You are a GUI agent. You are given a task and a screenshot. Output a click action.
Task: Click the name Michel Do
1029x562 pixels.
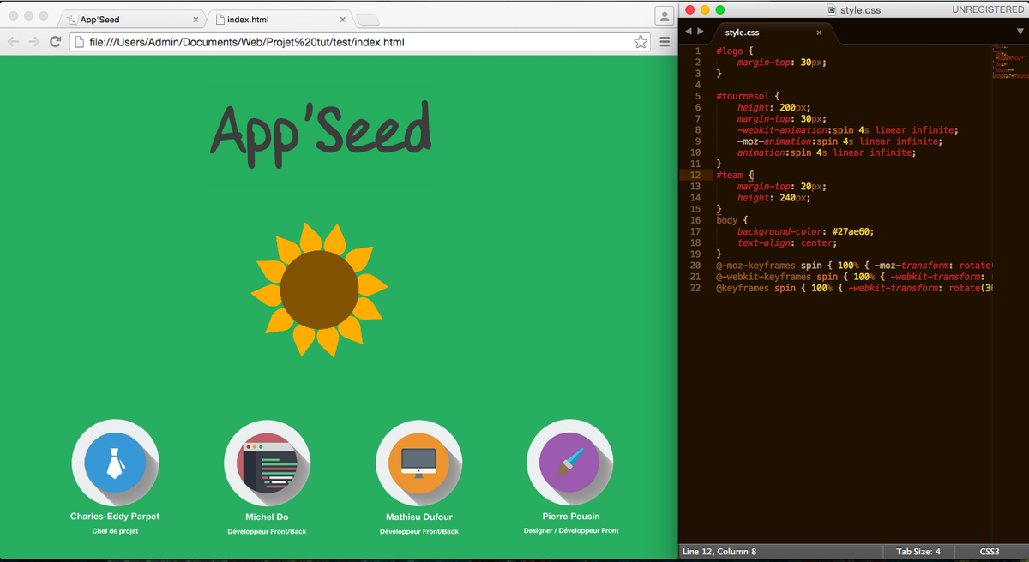(267, 517)
